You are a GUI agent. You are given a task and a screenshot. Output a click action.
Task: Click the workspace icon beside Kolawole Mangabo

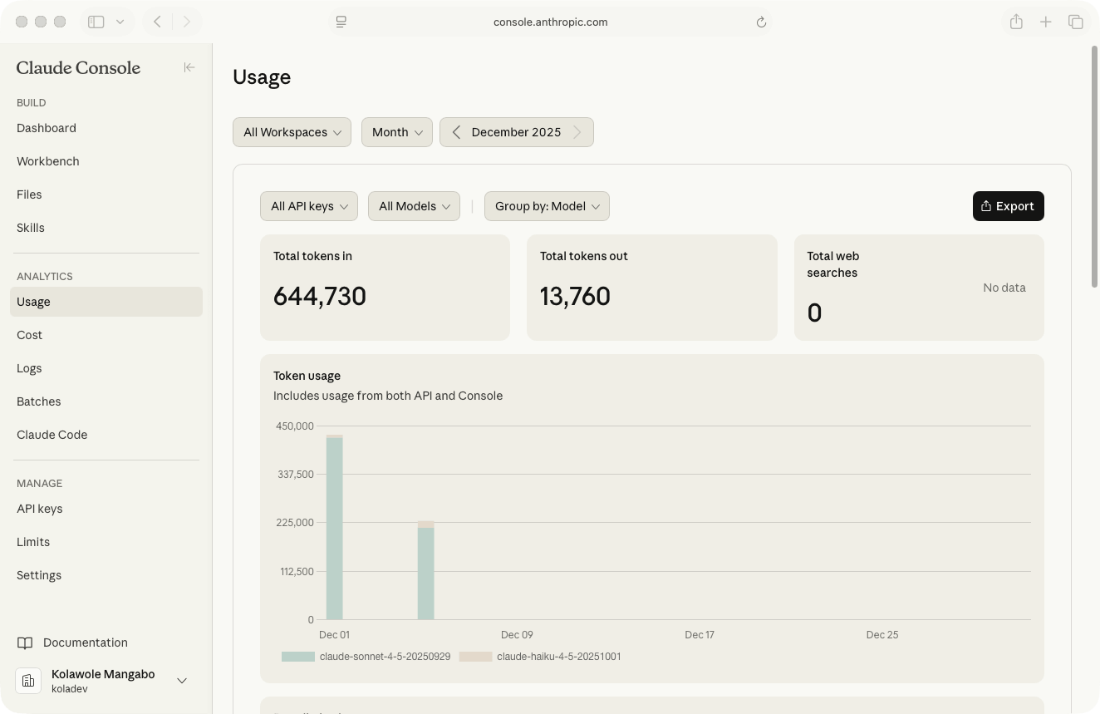click(28, 680)
